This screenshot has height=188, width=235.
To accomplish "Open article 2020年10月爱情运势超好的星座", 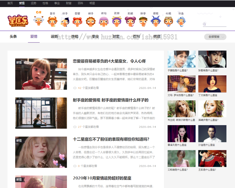I will click(102, 178).
